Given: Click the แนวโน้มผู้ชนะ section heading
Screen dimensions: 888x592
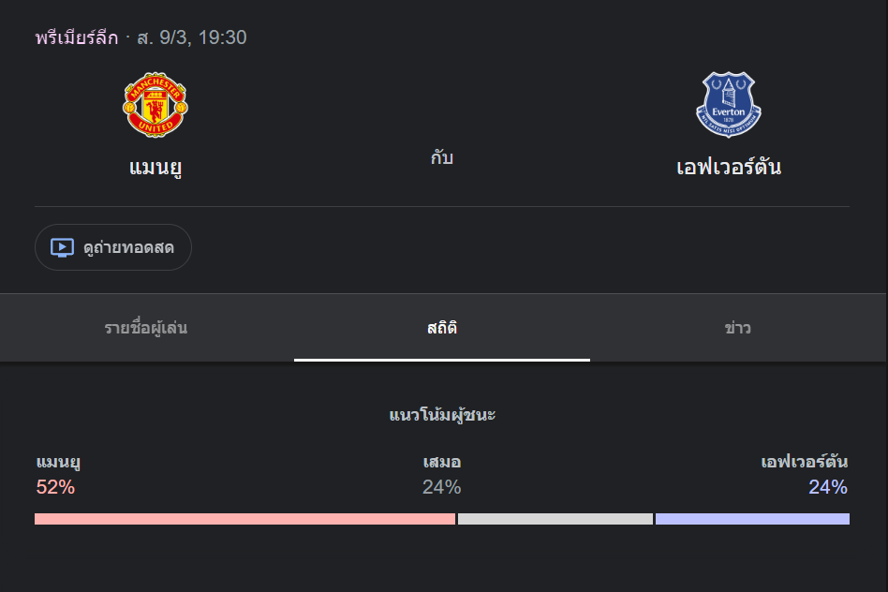Looking at the screenshot, I should click(x=443, y=414).
